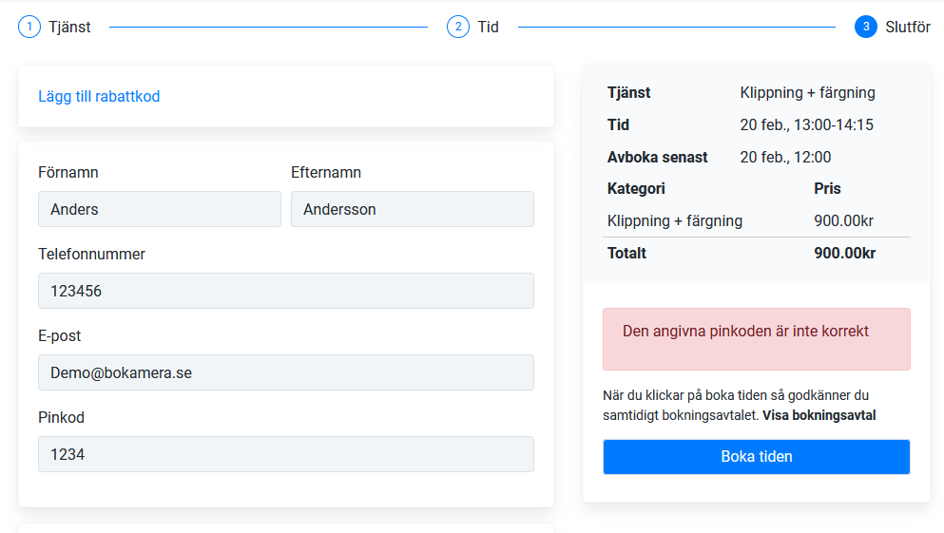Click step 1 circle icon for Tjänst
This screenshot has height=533, width=944.
29,27
